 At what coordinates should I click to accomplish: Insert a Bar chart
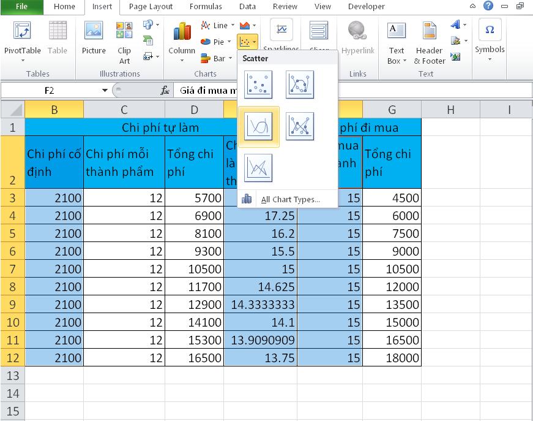tap(213, 58)
